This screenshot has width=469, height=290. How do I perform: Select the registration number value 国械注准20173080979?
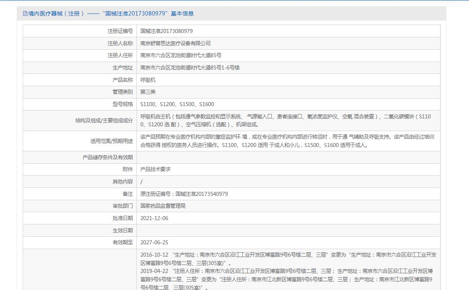pyautogui.click(x=166, y=31)
